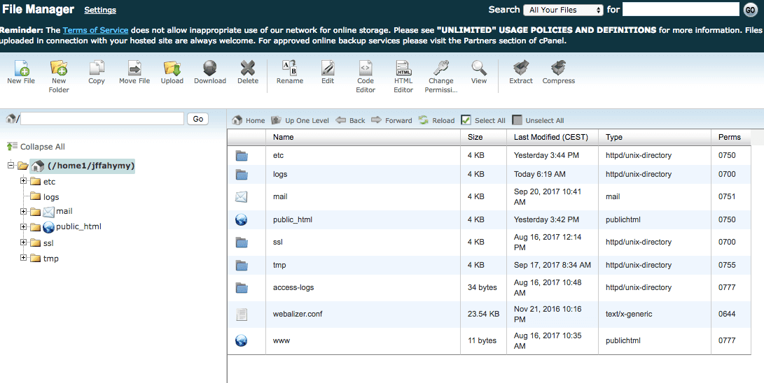The image size is (764, 383).
Task: Go Back in file navigation
Action: point(350,120)
